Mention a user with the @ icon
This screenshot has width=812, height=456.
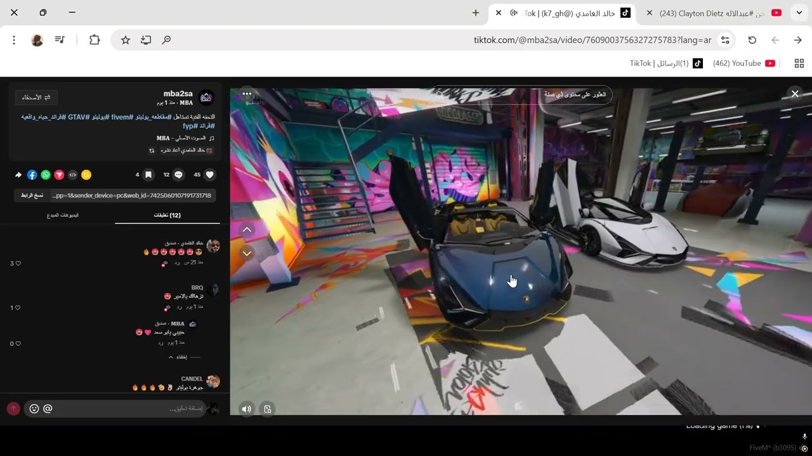48,409
